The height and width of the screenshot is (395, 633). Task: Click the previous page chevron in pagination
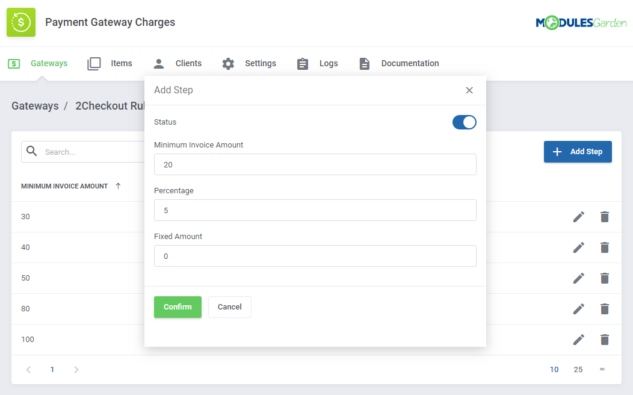pos(28,369)
